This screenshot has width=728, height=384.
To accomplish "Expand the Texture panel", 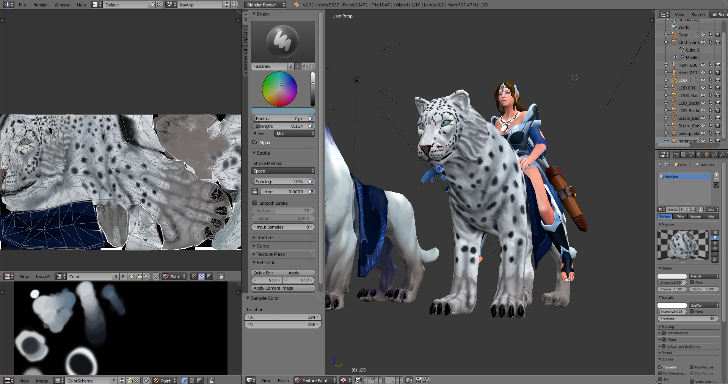I will click(x=264, y=237).
